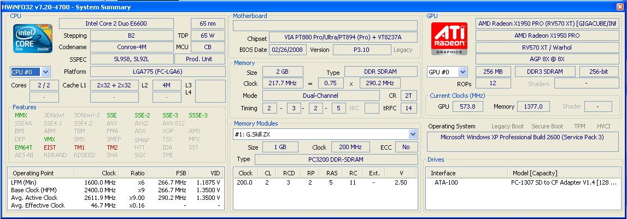Click the Cache L1 2x32 + 2x32 value
Viewport: 627px width, 219px height.
[x=114, y=86]
